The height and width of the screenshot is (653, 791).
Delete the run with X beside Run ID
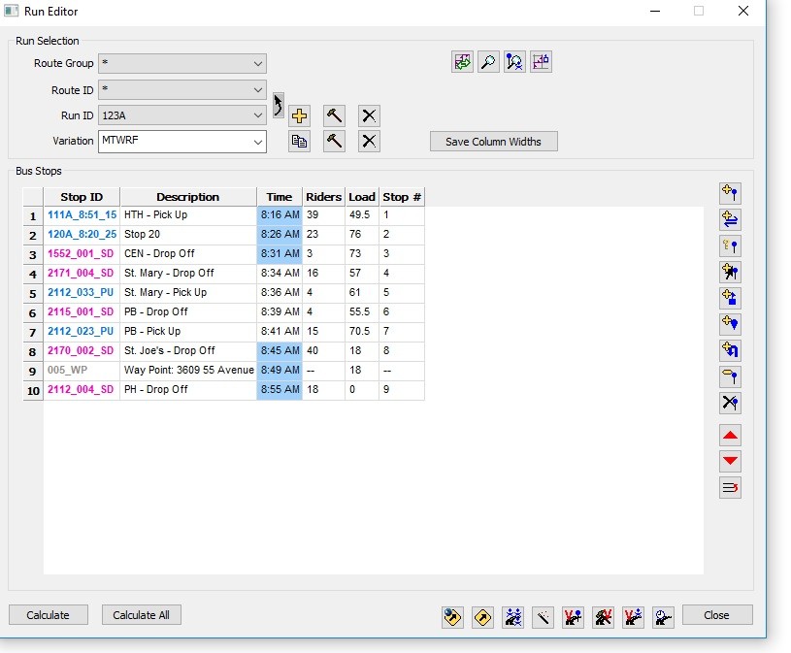tap(369, 116)
